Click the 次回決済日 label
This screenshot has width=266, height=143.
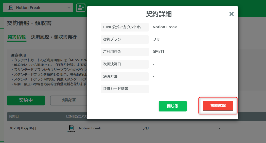[125, 64]
